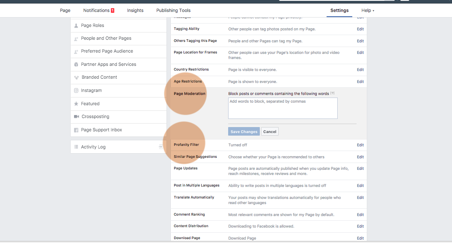
Task: Click the Instagram camera icon
Action: tap(76, 91)
